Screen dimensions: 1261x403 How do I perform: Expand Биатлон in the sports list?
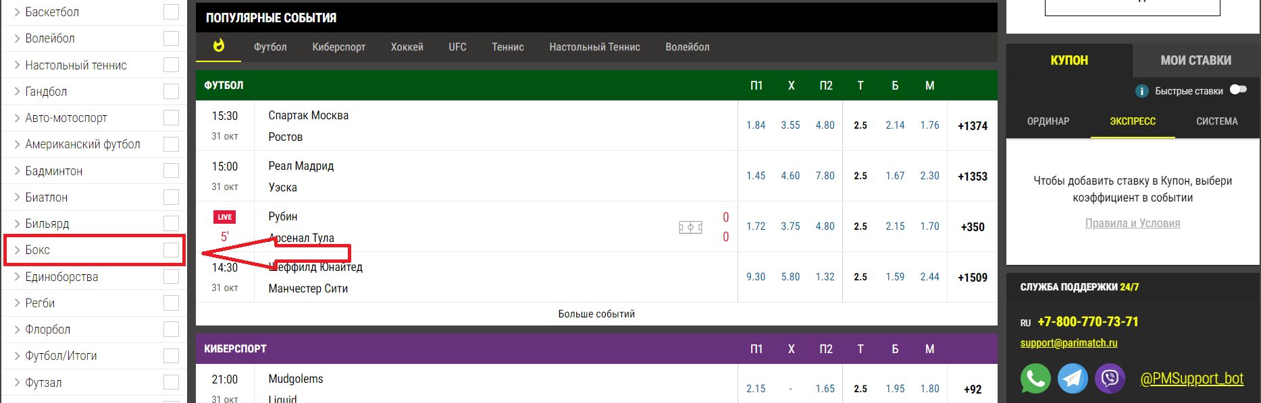click(17, 197)
